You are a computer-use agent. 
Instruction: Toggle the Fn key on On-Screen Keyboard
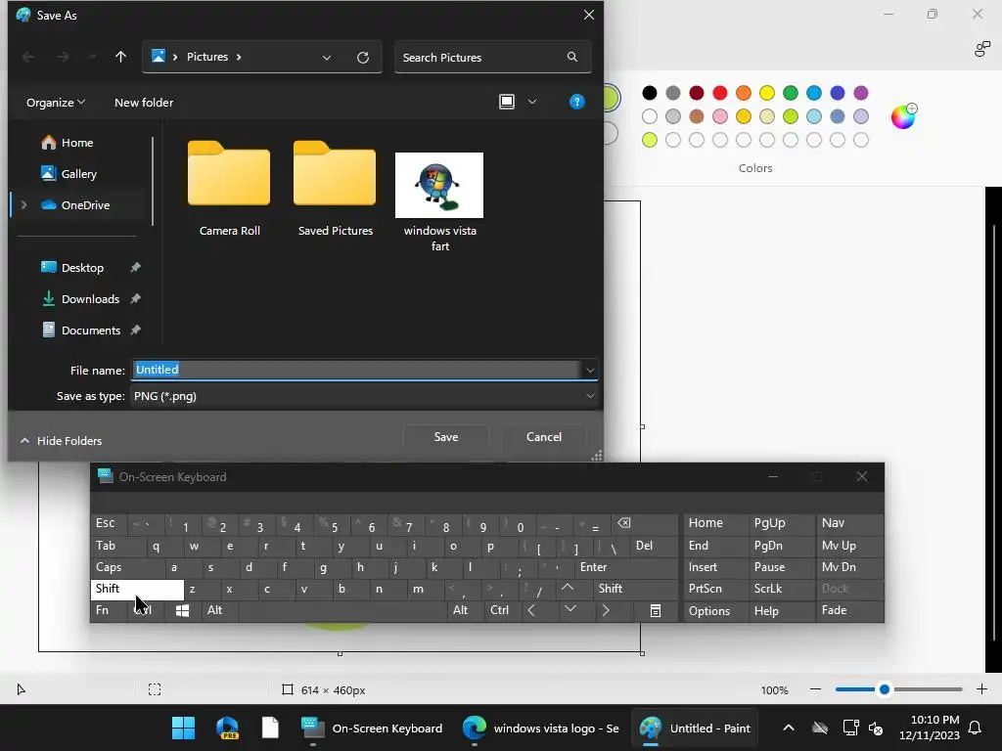pos(108,610)
